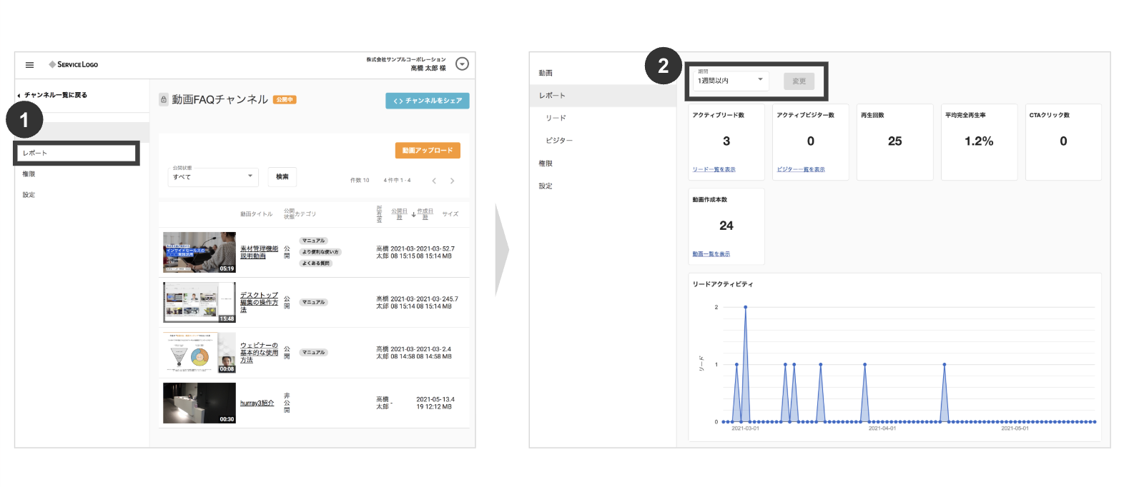Go to next page with right chevron

click(452, 181)
